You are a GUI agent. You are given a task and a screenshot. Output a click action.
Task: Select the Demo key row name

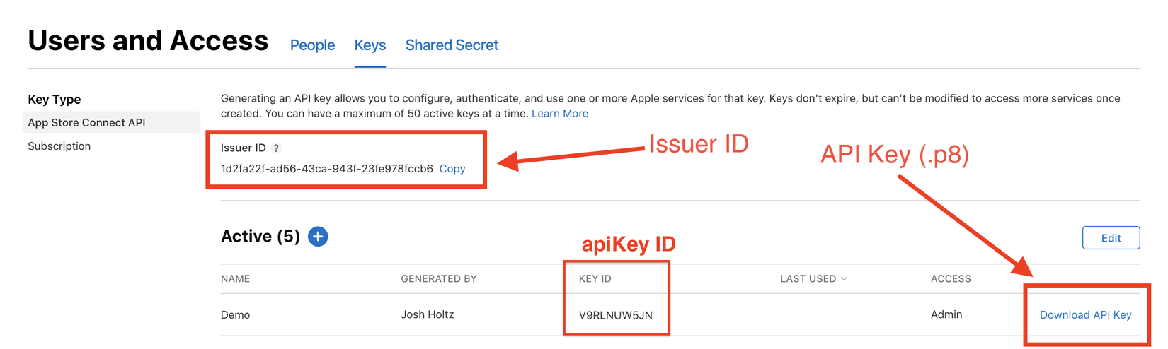click(235, 315)
